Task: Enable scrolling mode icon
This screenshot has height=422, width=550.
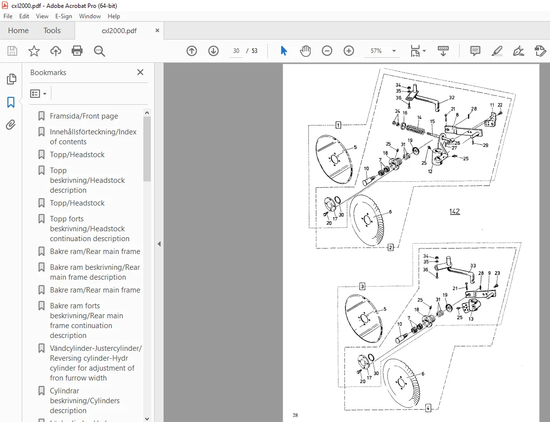Action: (x=443, y=51)
